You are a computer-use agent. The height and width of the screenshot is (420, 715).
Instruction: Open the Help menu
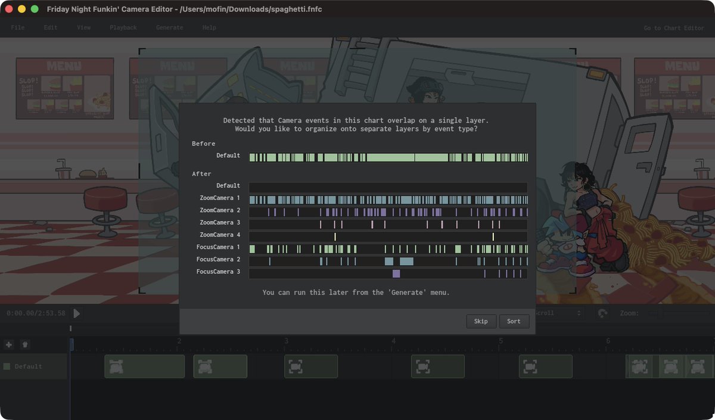pyautogui.click(x=209, y=27)
